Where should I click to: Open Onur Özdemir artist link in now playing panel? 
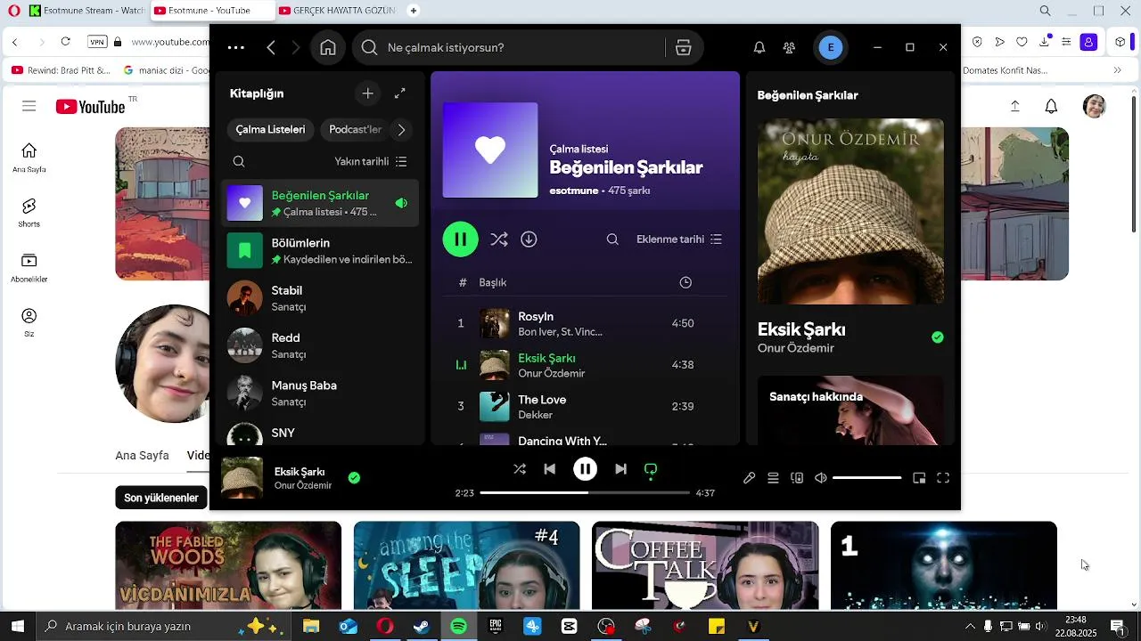(796, 348)
